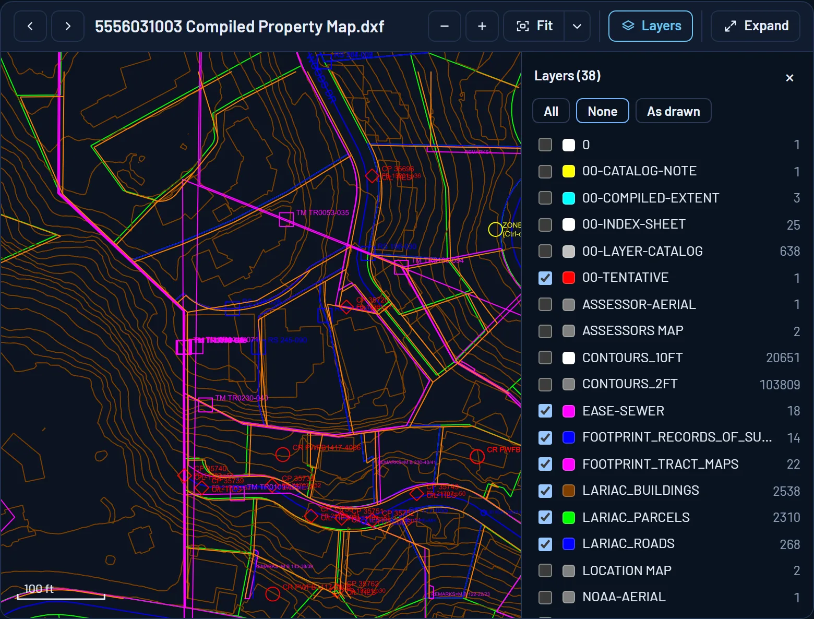Click red diamond marker CP 35696
Image resolution: width=814 pixels, height=619 pixels.
tap(372, 176)
